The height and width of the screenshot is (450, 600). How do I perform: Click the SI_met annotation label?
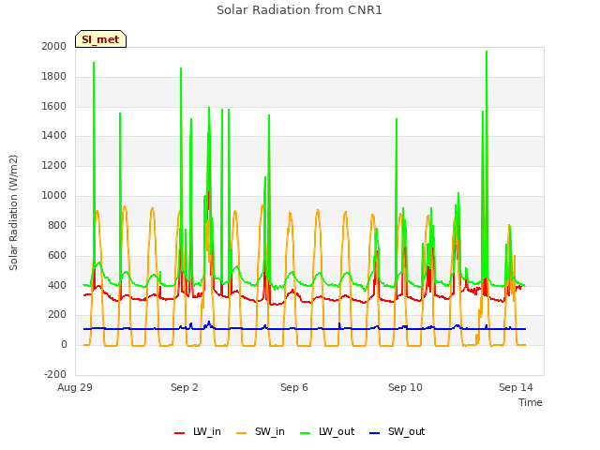(100, 39)
